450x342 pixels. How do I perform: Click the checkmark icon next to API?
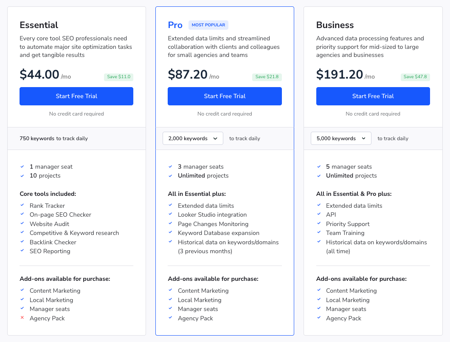pos(318,215)
